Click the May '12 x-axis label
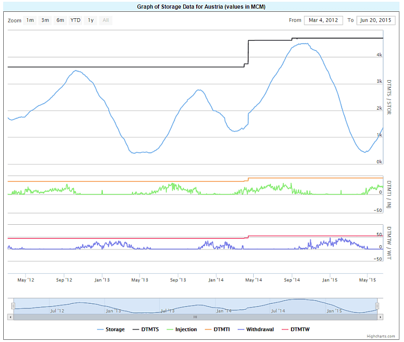Image resolution: width=404 pixels, height=342 pixels. [x=26, y=280]
